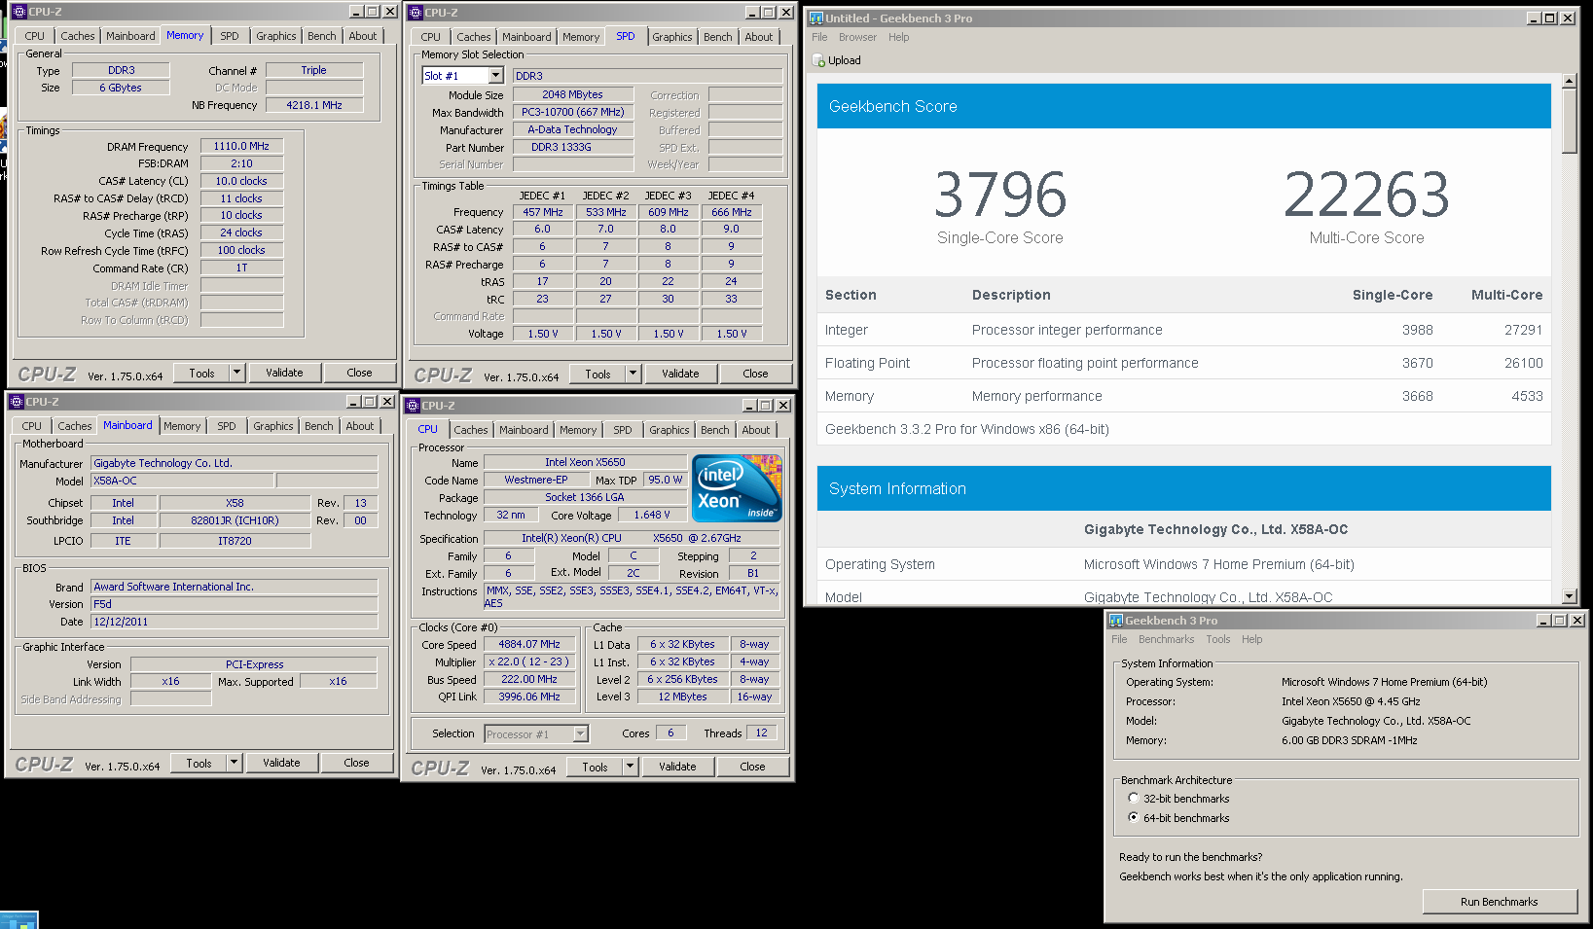This screenshot has width=1593, height=929.
Task: Click Validate button in CPU window
Action: 677,767
